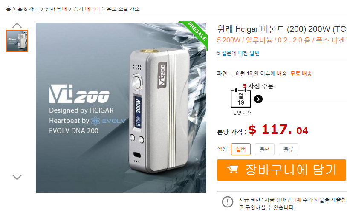Open 온도 조절 개조 breadcrumb
Image resolution: width=347 pixels, height=215 pixels.
(123, 9)
